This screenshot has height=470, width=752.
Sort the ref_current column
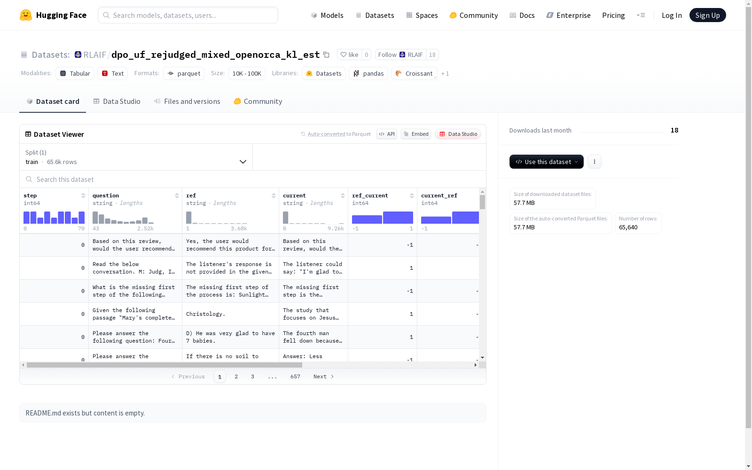(412, 196)
